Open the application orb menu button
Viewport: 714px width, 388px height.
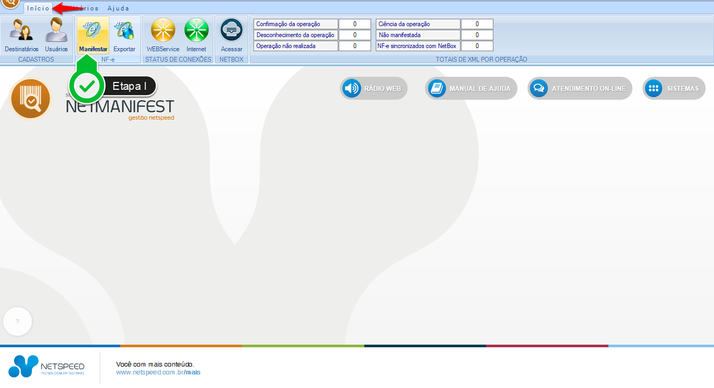tap(10, 4)
